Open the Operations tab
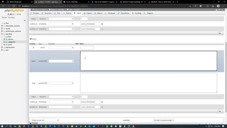The width and height of the screenshot is (227, 128). click(x=123, y=13)
